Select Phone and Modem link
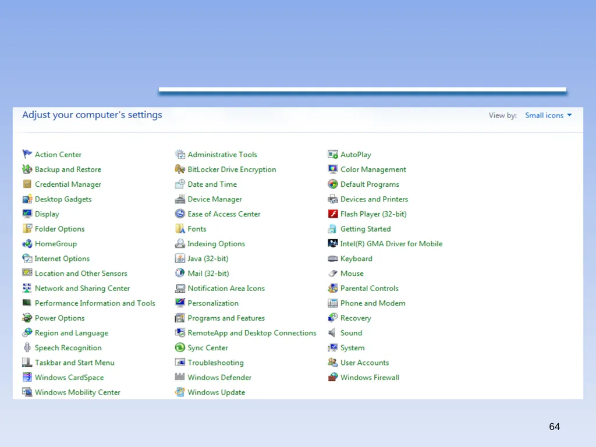 [373, 303]
